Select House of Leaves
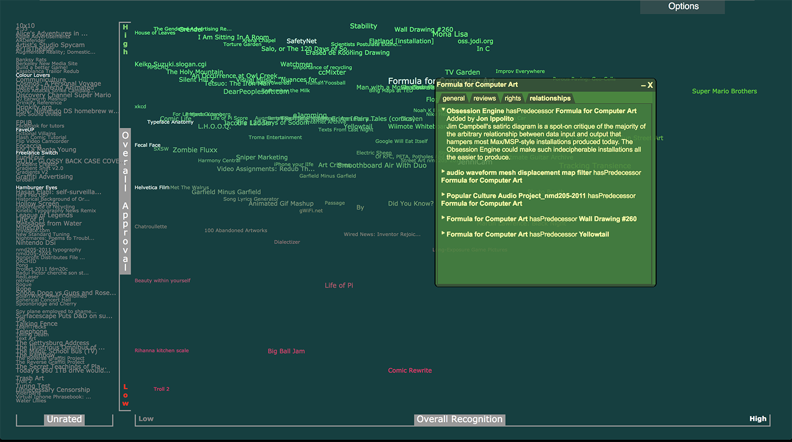Image resolution: width=792 pixels, height=442 pixels. (155, 33)
